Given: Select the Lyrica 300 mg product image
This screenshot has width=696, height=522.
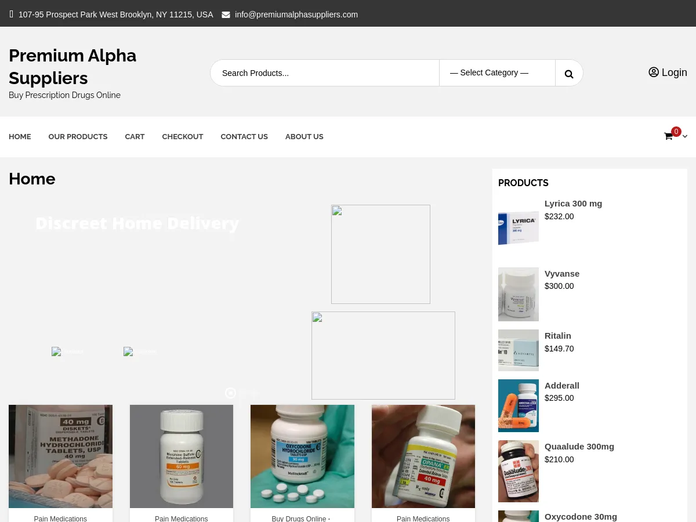Looking at the screenshot, I should click(518, 228).
